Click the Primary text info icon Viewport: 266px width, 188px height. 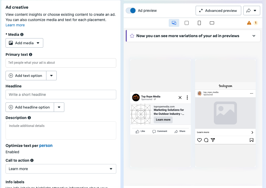click(31, 55)
